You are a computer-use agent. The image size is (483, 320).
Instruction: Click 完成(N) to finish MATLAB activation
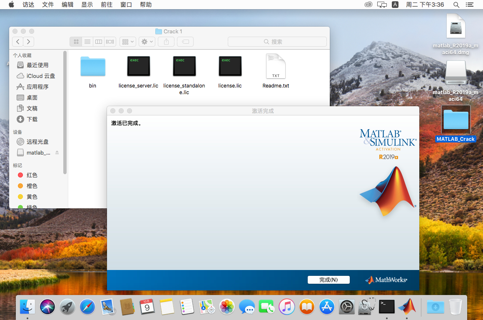329,280
